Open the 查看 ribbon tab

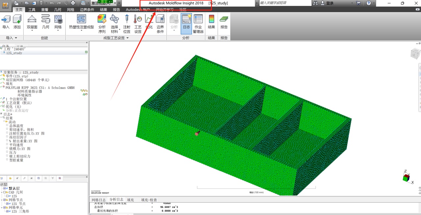45,10
